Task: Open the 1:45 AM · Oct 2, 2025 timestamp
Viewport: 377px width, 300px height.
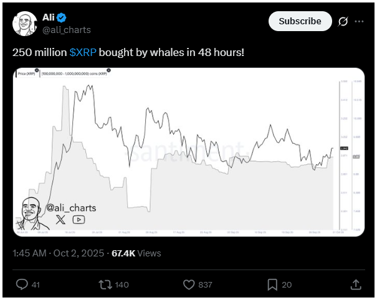Action: tap(57, 253)
